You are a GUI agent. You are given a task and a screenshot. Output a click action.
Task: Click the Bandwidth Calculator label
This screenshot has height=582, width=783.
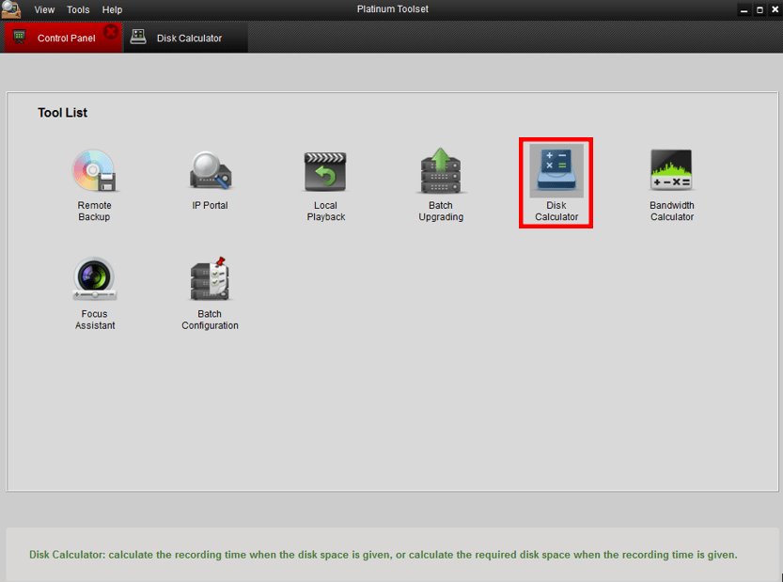672,211
